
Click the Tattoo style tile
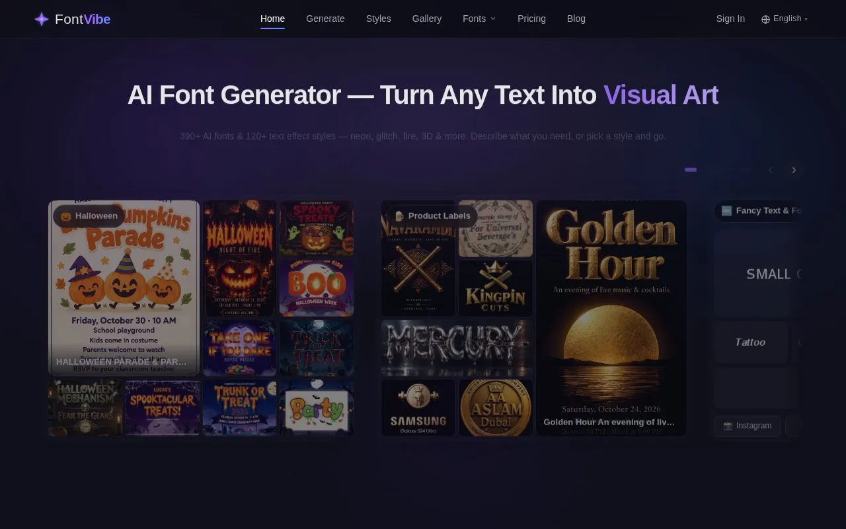click(750, 342)
